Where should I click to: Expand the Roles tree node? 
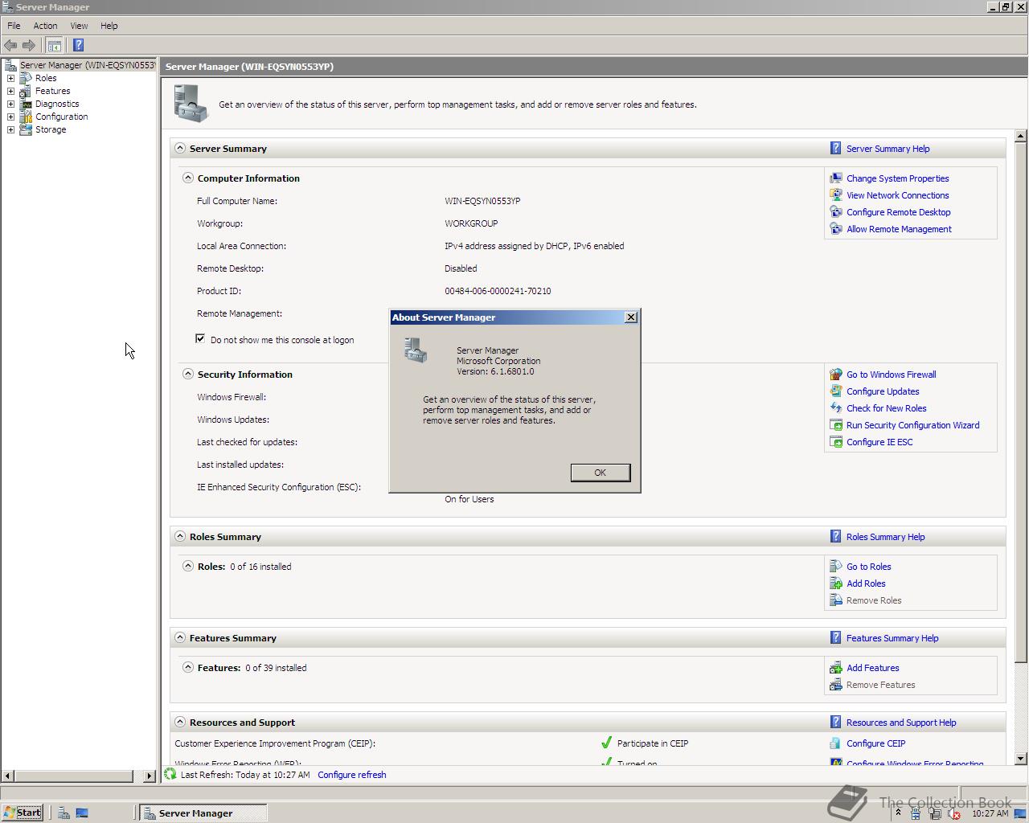(10, 78)
